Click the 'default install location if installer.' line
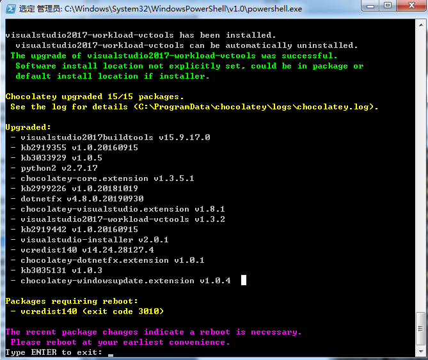Viewport: 428px width, 360px height. tap(113, 76)
